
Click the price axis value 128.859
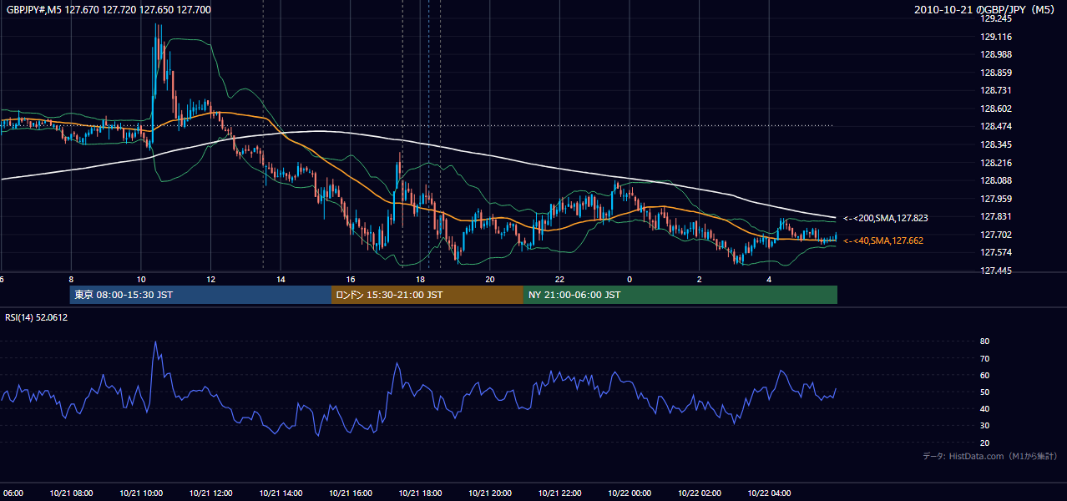tap(996, 73)
